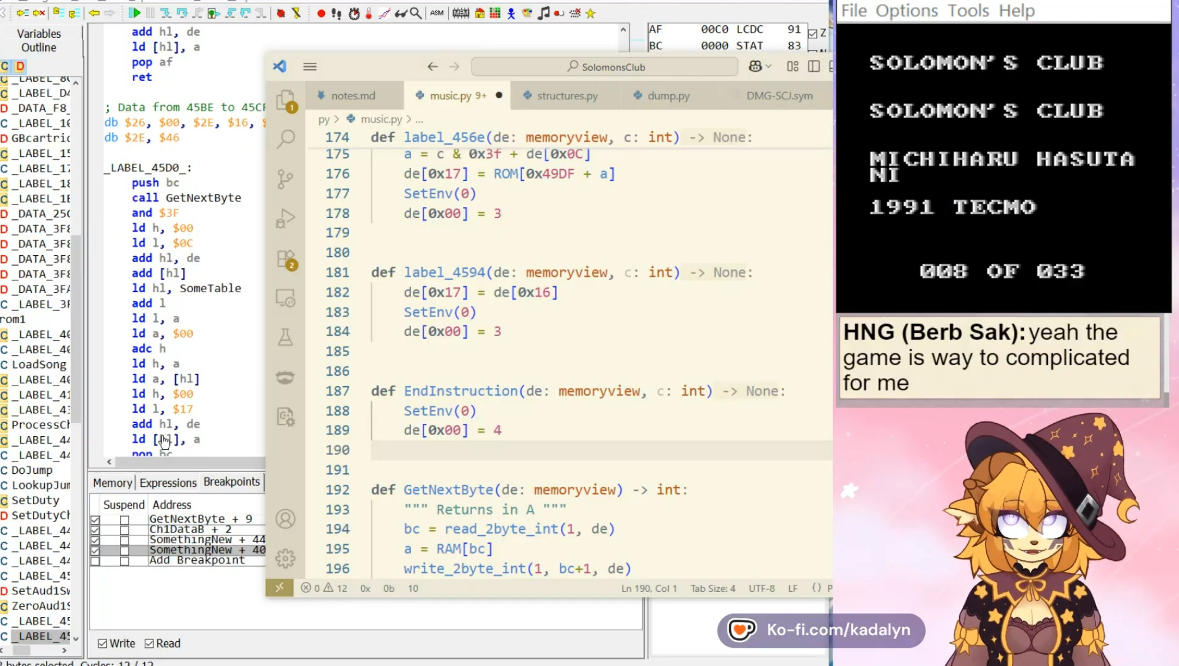
Task: Switch to the dump.py tab
Action: point(668,96)
